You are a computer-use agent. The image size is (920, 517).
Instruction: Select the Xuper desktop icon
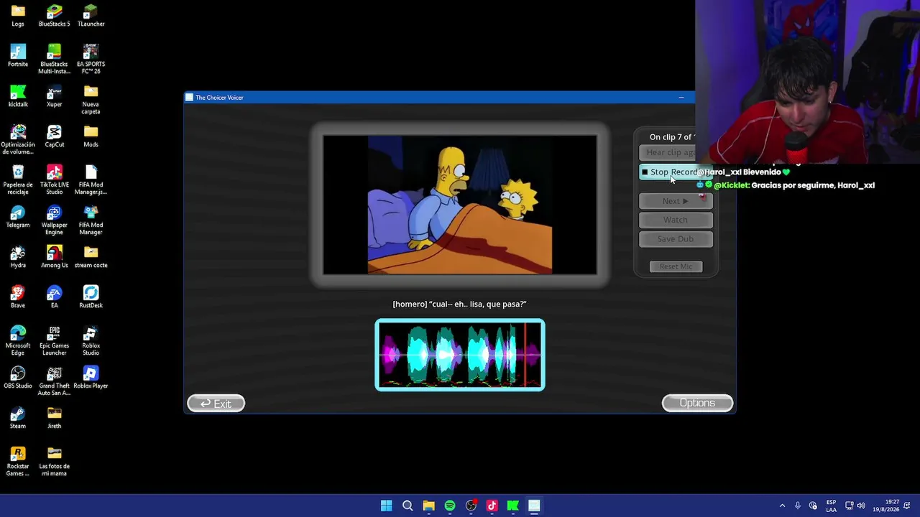(x=54, y=96)
